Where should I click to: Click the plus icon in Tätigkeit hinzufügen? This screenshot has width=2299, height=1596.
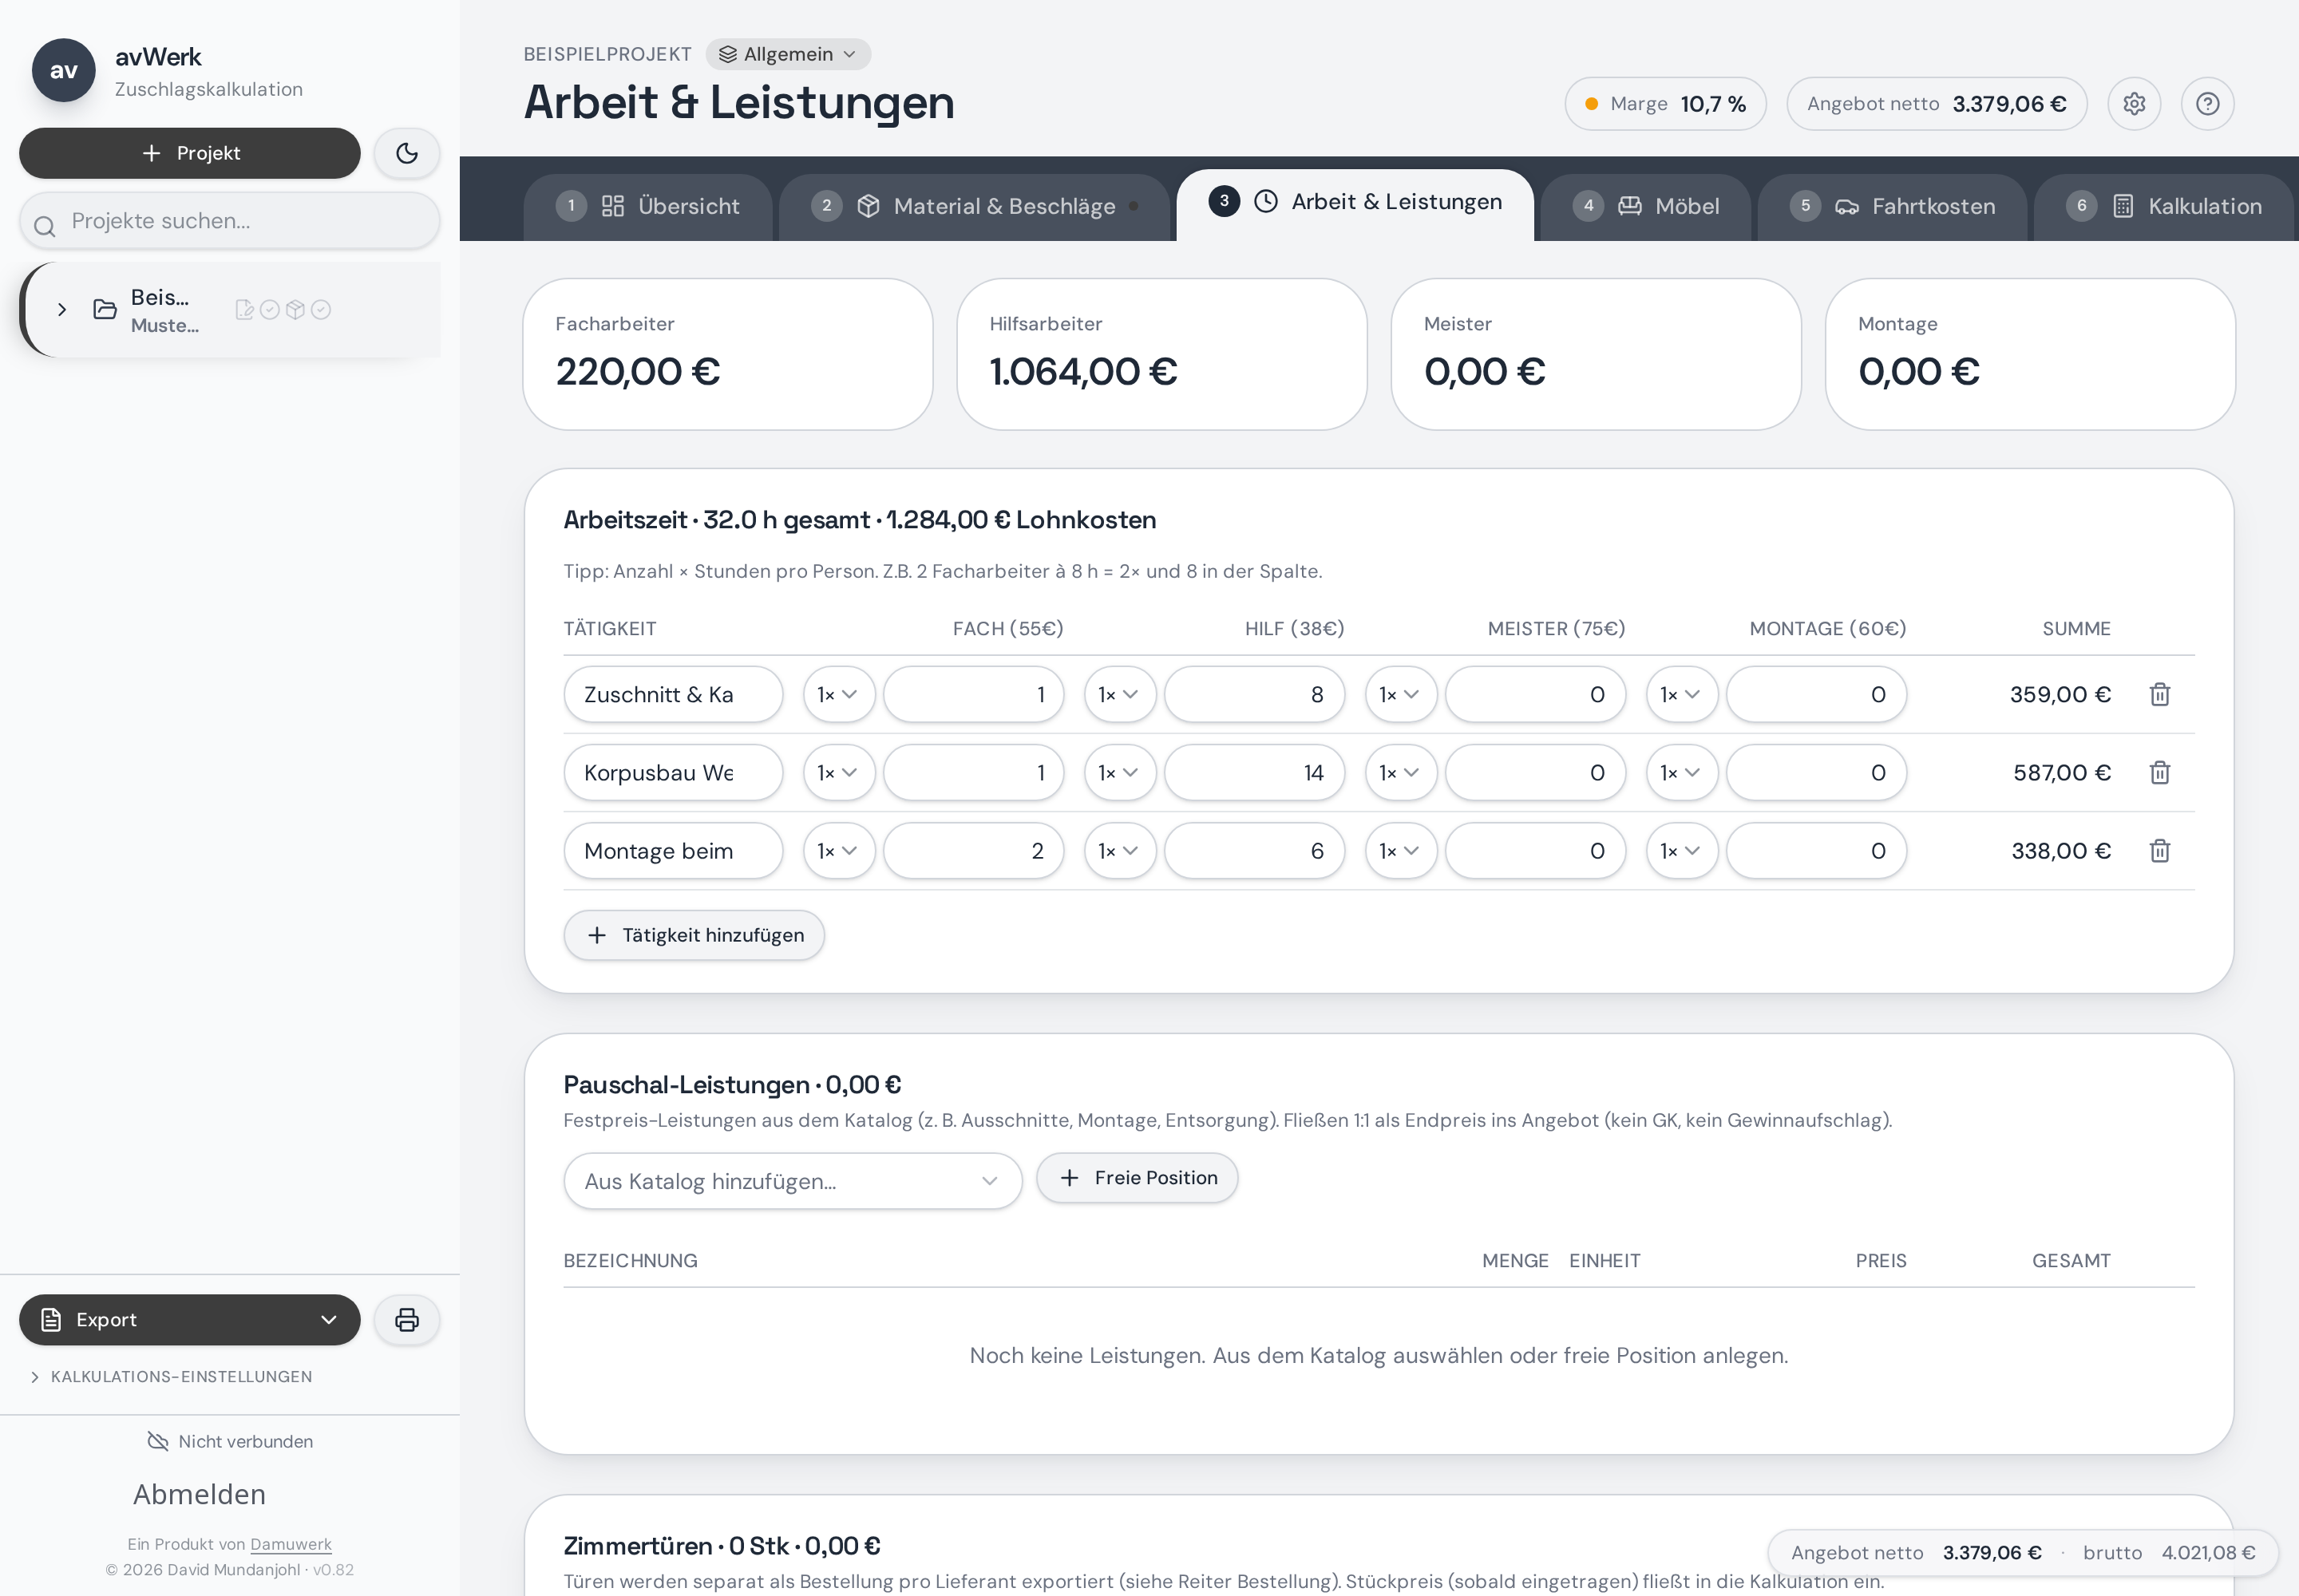[597, 935]
